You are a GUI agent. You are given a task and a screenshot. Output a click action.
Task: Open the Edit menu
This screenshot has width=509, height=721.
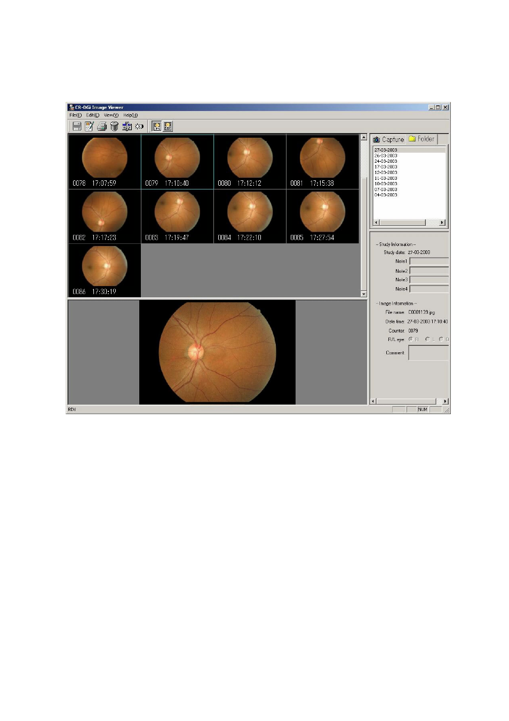93,115
